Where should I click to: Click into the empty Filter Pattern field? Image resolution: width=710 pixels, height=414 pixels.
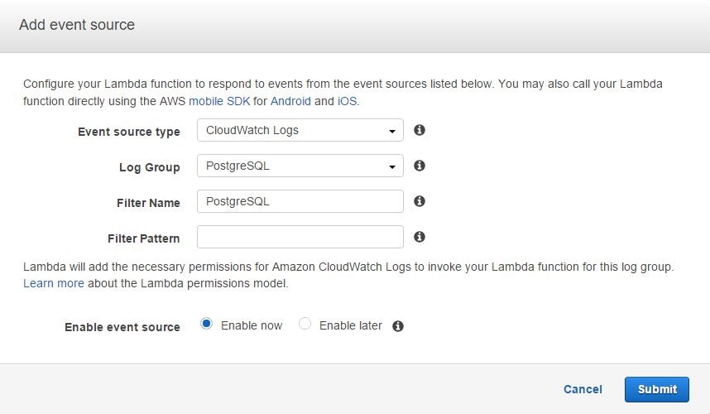pos(300,237)
